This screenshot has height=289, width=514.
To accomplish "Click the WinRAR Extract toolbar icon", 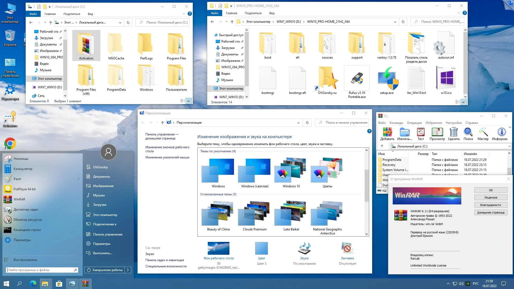I will pos(404,132).
